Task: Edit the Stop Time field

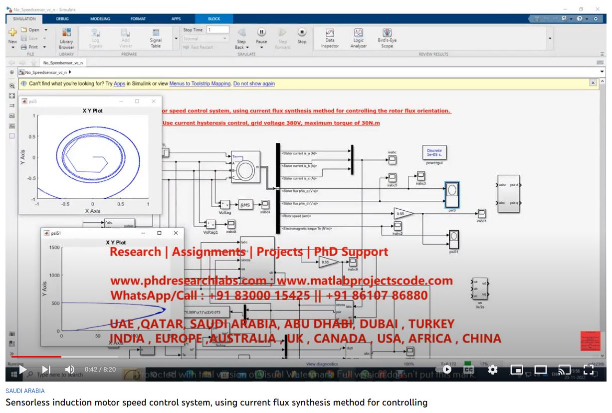Action: [x=218, y=30]
